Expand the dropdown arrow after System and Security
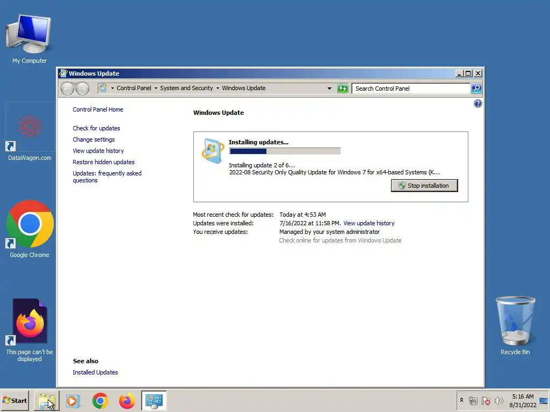Image resolution: width=550 pixels, height=412 pixels. tap(218, 89)
